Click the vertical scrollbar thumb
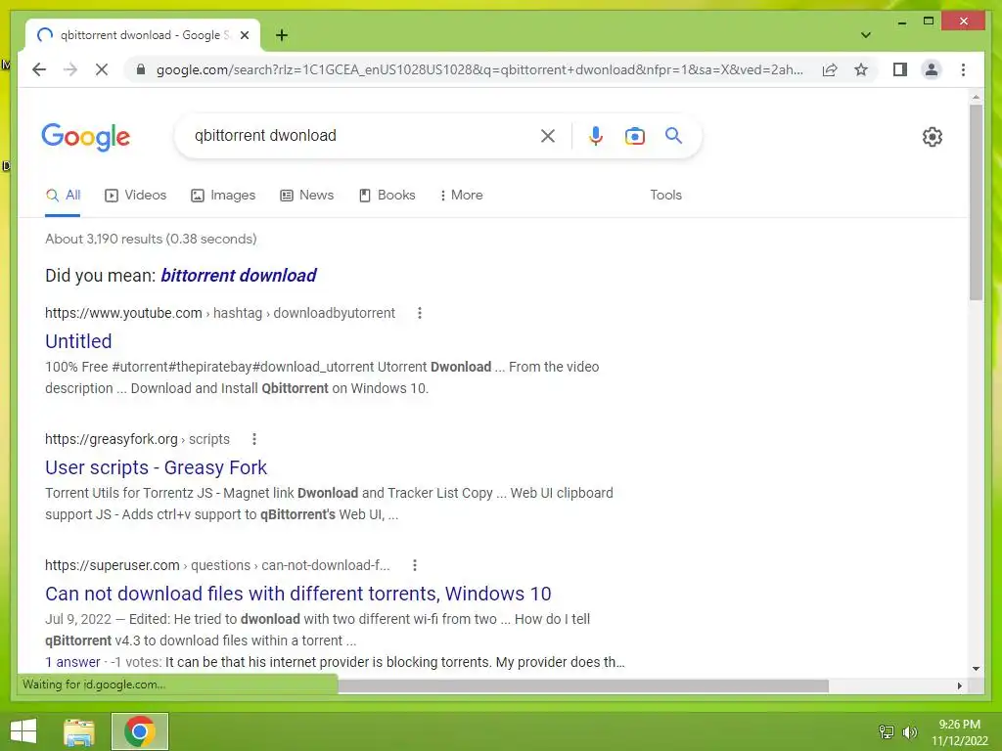Viewport: 1002px width, 751px height. [976, 202]
